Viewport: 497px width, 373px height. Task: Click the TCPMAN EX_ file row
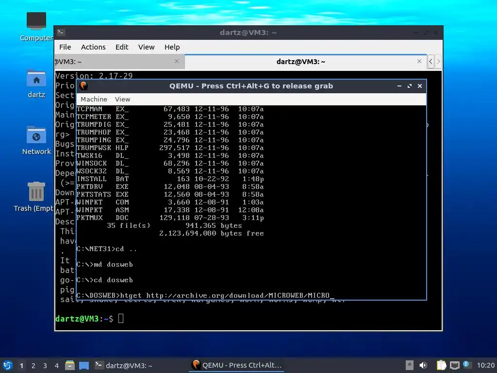(170, 109)
